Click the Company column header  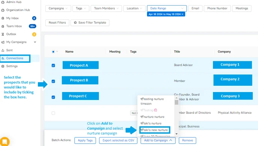click(224, 52)
